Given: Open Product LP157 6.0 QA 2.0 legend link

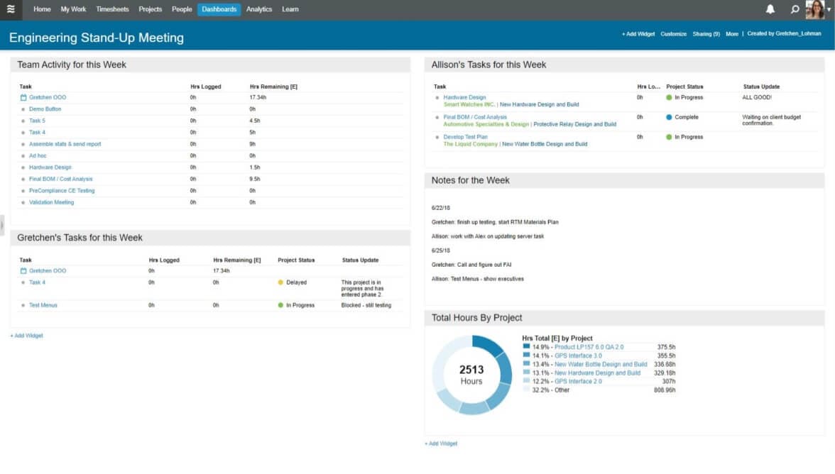Looking at the screenshot, I should coord(589,347).
